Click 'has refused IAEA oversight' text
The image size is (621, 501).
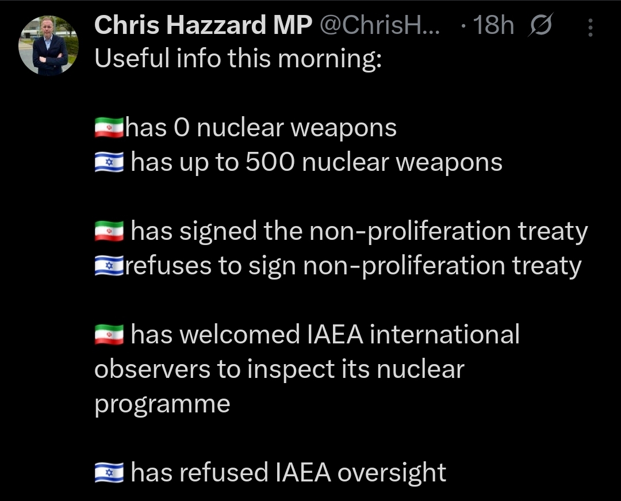(288, 473)
